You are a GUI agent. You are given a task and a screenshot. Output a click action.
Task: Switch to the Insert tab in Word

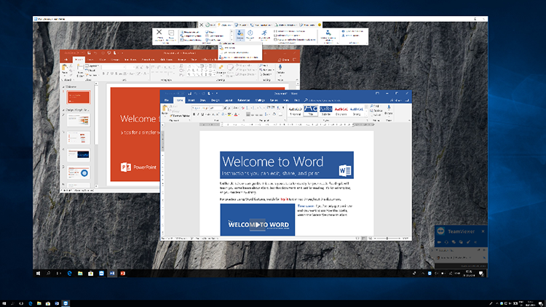point(191,100)
